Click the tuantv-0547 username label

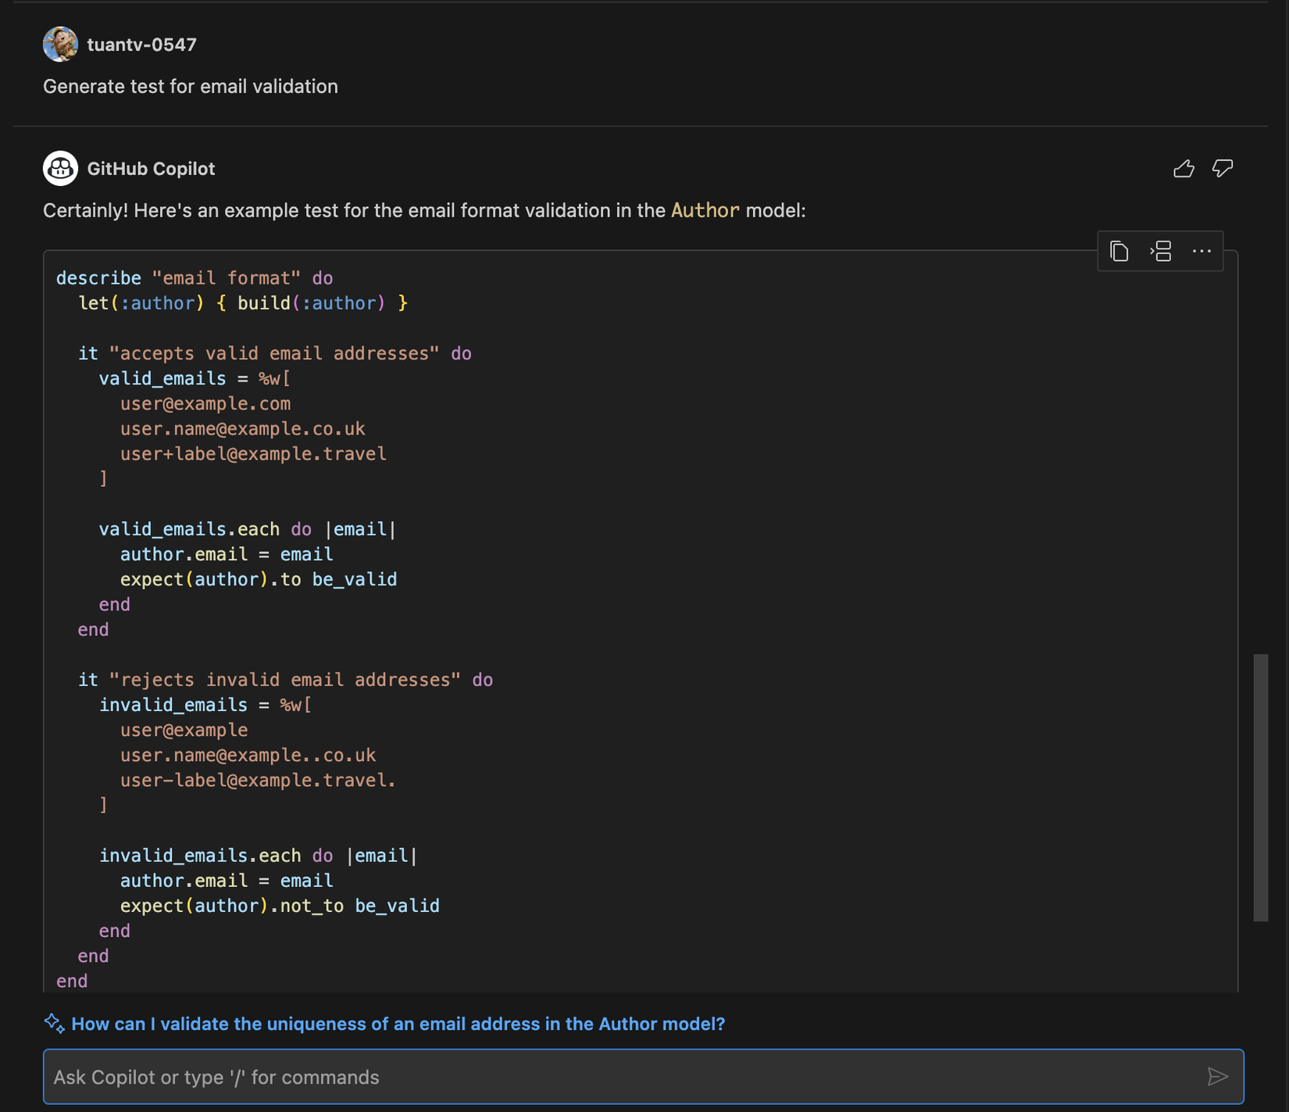(x=142, y=45)
